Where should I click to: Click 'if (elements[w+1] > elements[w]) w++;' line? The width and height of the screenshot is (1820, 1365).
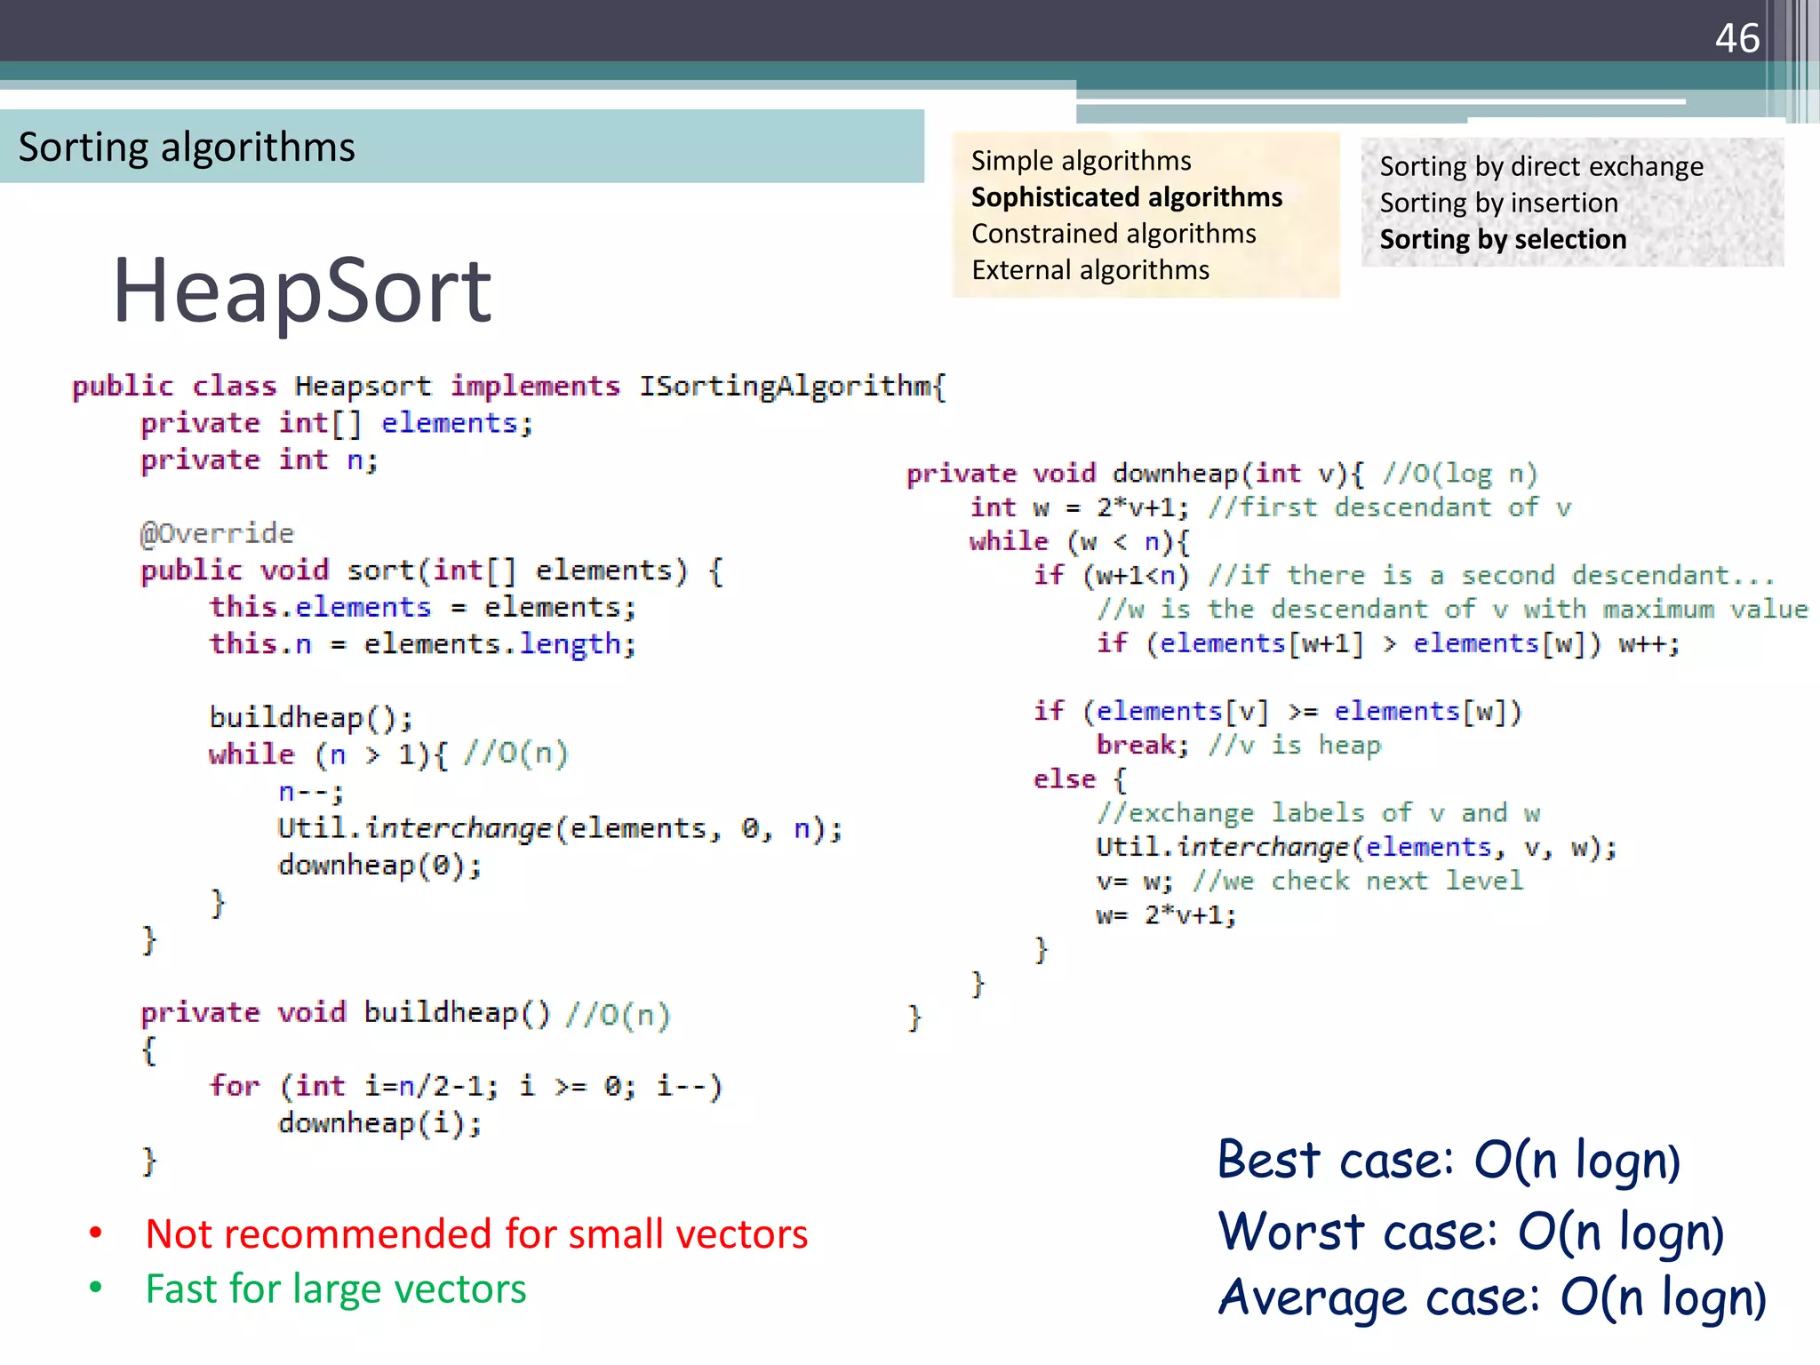[1388, 643]
